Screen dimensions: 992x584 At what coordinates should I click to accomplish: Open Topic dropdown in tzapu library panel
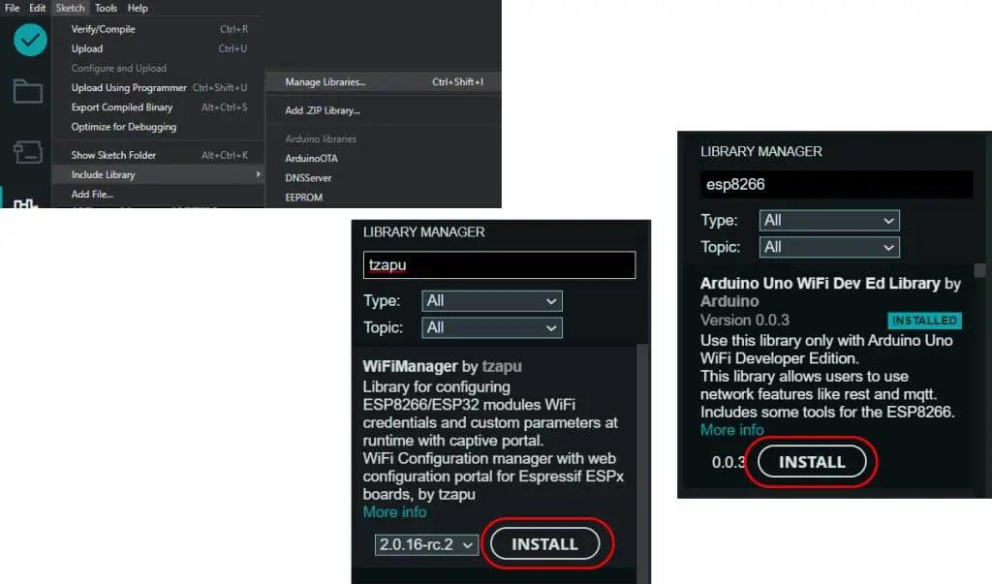[492, 327]
